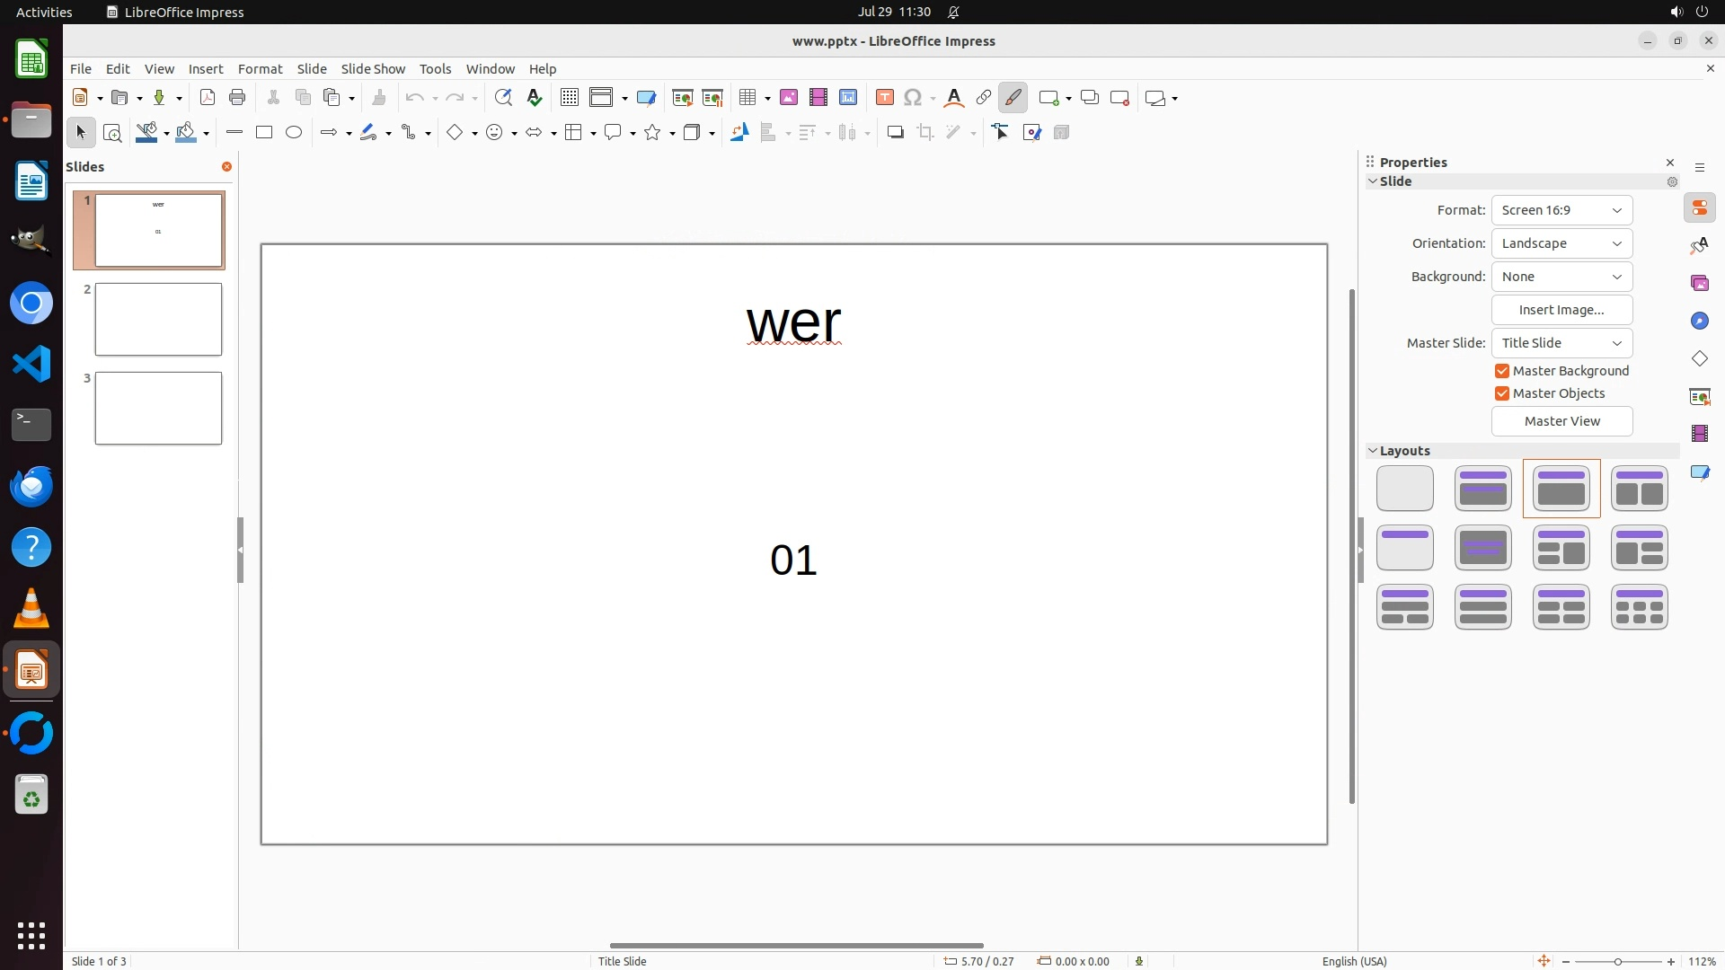The height and width of the screenshot is (970, 1725).
Task: Select the Rectangle drawing tool
Action: [x=264, y=133]
